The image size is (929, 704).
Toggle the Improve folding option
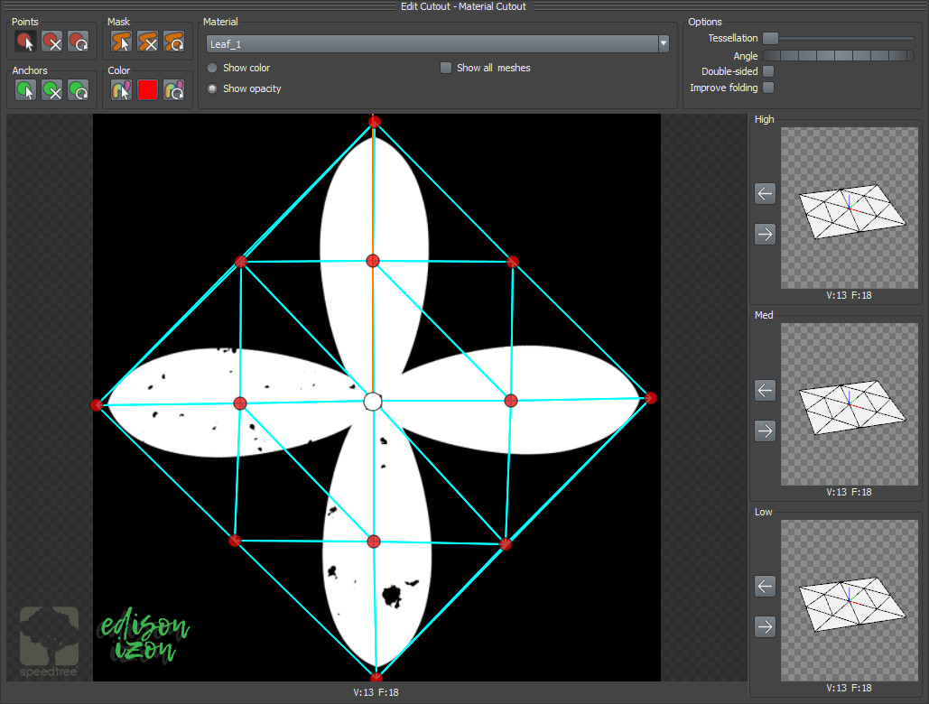(767, 88)
